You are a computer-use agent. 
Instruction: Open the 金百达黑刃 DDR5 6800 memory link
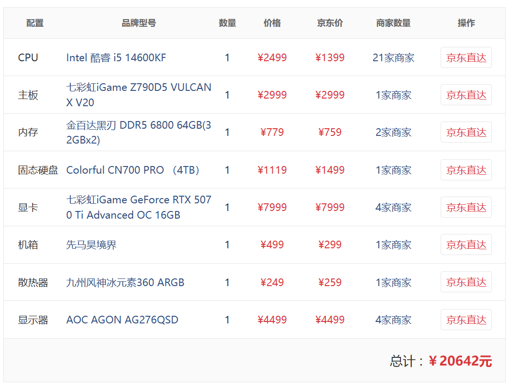click(139, 133)
